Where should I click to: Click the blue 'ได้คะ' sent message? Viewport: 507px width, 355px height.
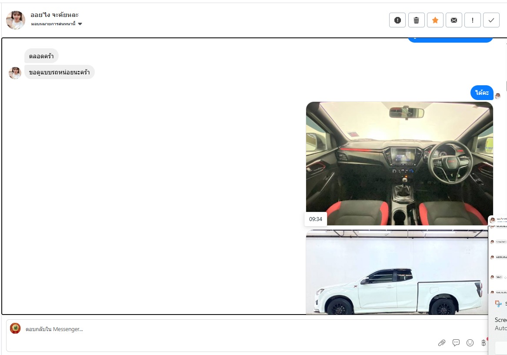[x=482, y=93]
